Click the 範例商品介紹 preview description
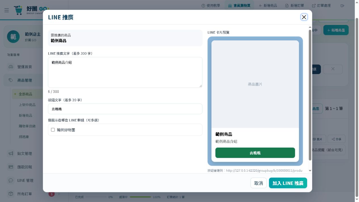The image size is (359, 202). click(226, 141)
